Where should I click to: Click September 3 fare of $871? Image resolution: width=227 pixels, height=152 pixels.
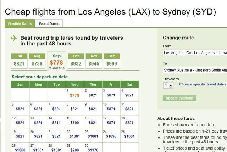[x=111, y=95]
